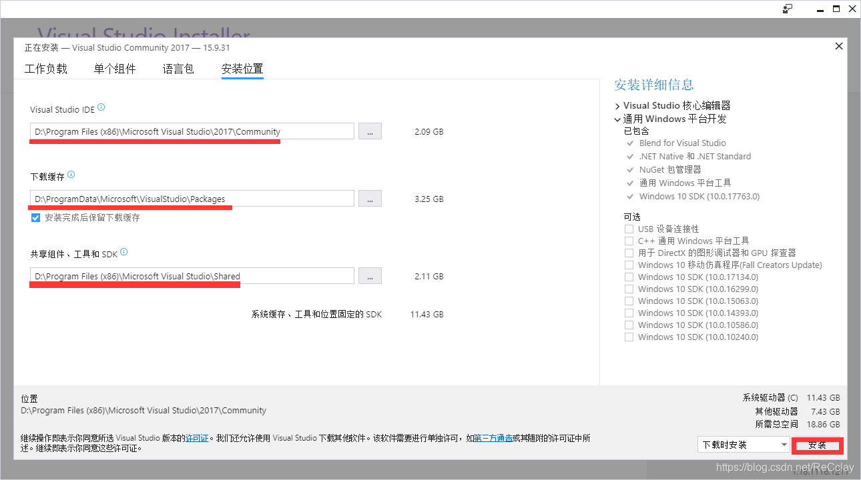Image resolution: width=861 pixels, height=480 pixels.
Task: Click info icon next to Visual Studio IDE
Action: pyautogui.click(x=101, y=107)
